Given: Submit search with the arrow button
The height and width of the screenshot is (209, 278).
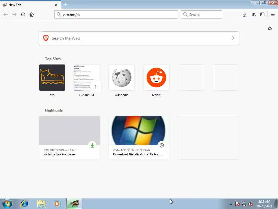Looking at the screenshot, I should 232,38.
